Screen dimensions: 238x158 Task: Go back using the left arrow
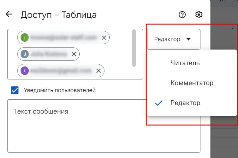click(9, 14)
